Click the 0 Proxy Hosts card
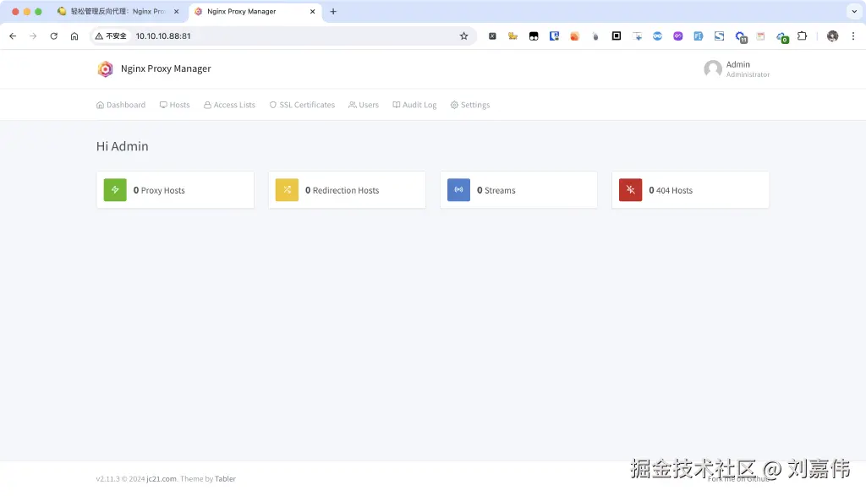The height and width of the screenshot is (496, 866). (175, 190)
